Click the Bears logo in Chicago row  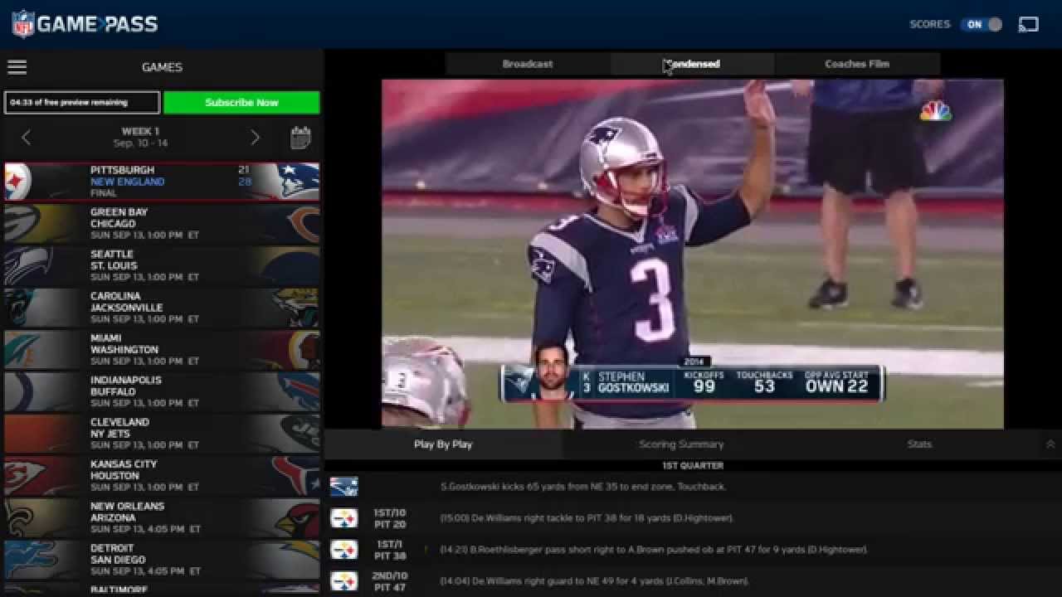click(303, 223)
